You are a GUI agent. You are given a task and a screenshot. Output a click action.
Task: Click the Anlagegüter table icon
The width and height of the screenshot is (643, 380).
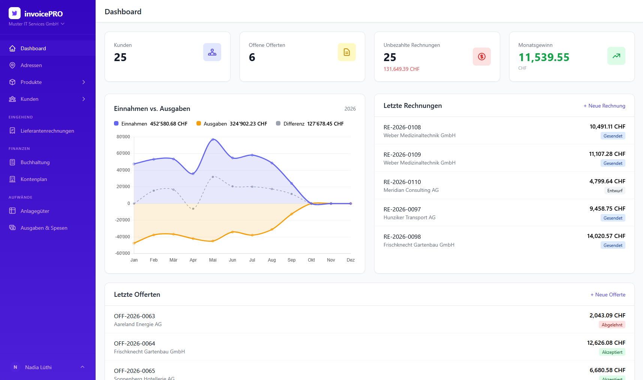click(x=12, y=211)
